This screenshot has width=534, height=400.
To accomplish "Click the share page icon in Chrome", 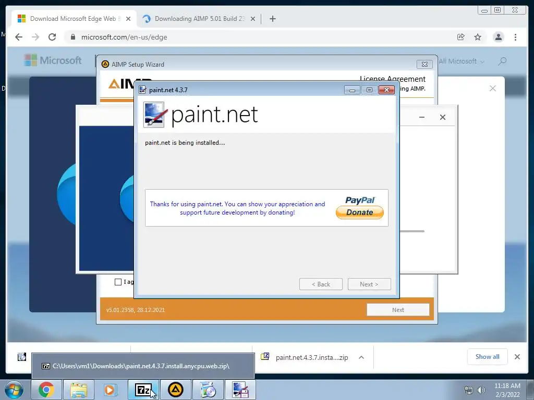I will [461, 37].
